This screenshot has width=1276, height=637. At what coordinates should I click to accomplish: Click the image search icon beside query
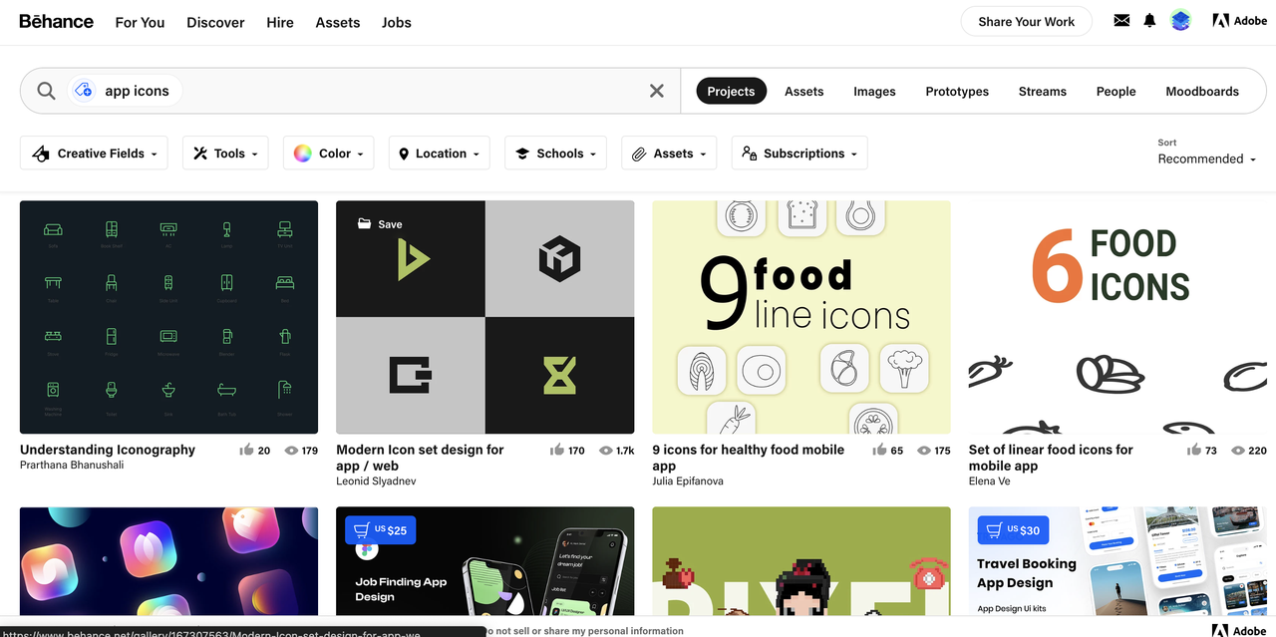[x=83, y=91]
